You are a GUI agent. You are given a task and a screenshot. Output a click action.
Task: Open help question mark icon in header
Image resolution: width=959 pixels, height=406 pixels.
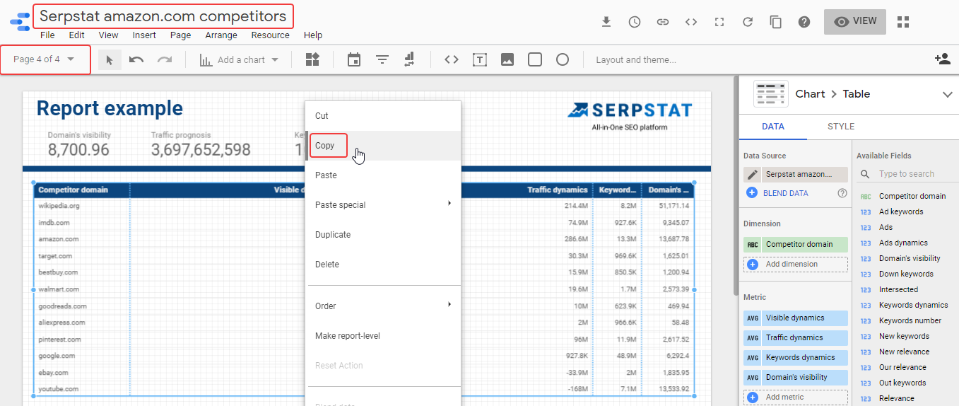pos(804,22)
